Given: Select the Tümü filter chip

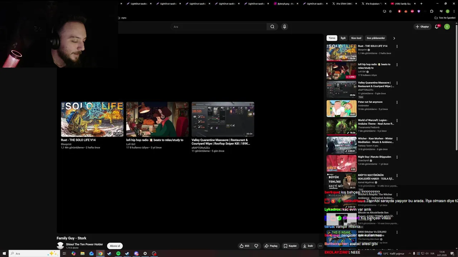Looking at the screenshot, I should point(332,38).
